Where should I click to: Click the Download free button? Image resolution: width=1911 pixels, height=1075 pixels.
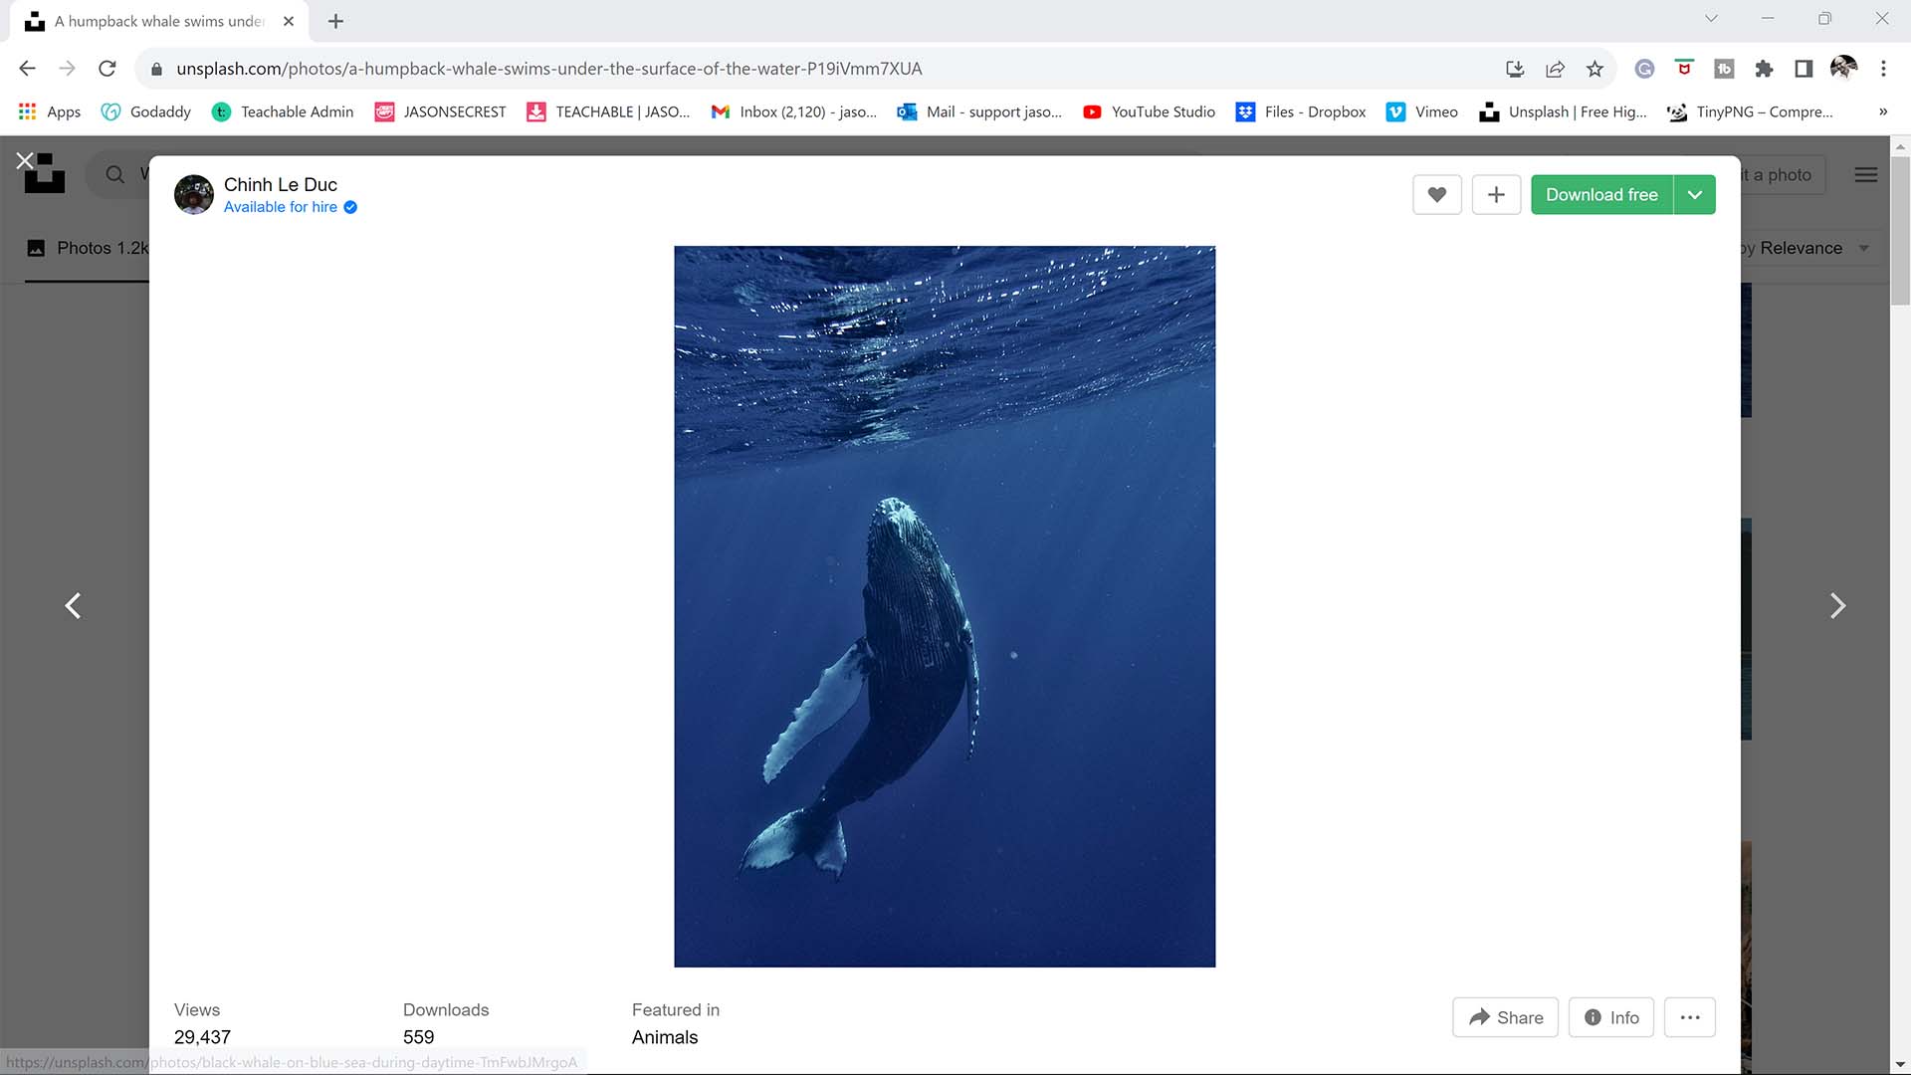pos(1601,195)
